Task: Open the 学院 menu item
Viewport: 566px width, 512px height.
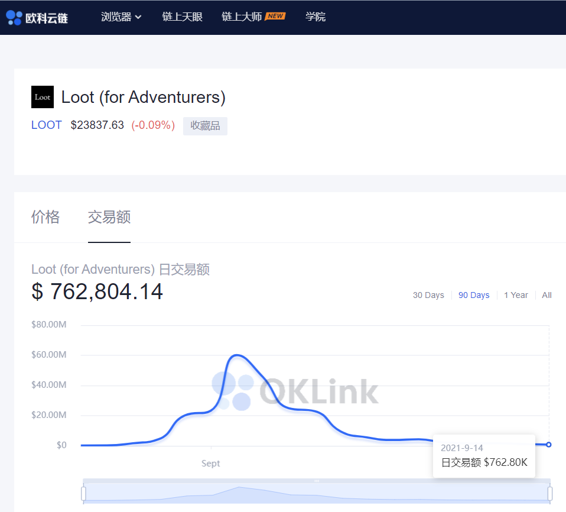Action: [x=315, y=17]
